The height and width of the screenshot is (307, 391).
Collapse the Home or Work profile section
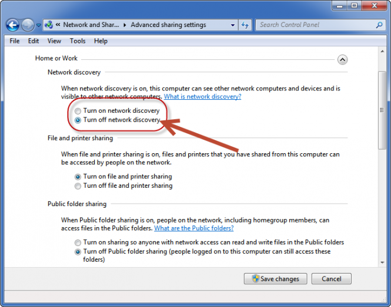coord(342,60)
